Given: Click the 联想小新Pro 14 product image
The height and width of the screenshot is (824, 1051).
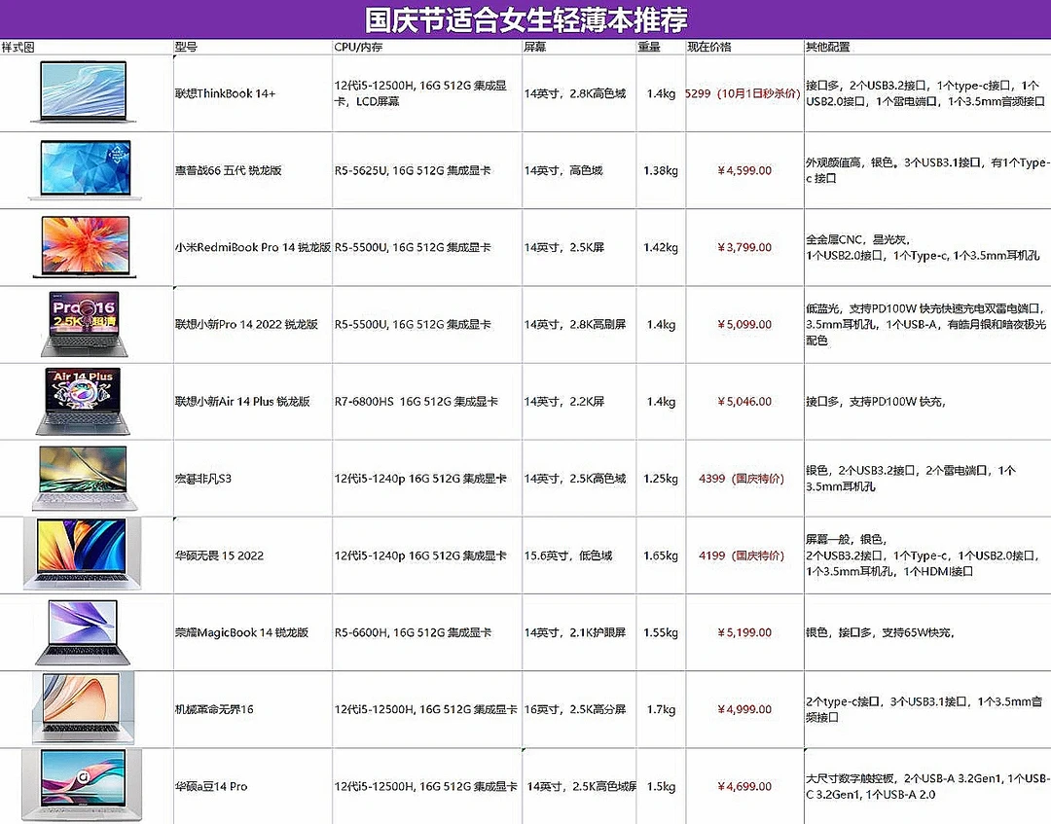Looking at the screenshot, I should (x=85, y=324).
